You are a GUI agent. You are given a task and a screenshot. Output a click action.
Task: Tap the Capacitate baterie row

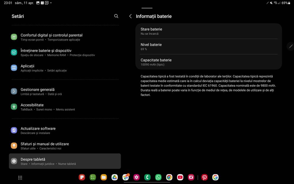208,62
